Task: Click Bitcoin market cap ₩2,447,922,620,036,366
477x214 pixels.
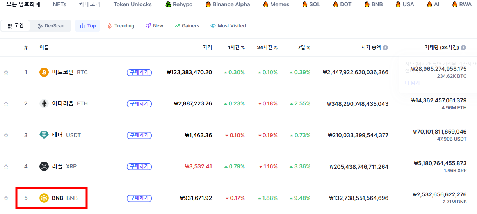Action: (x=356, y=72)
